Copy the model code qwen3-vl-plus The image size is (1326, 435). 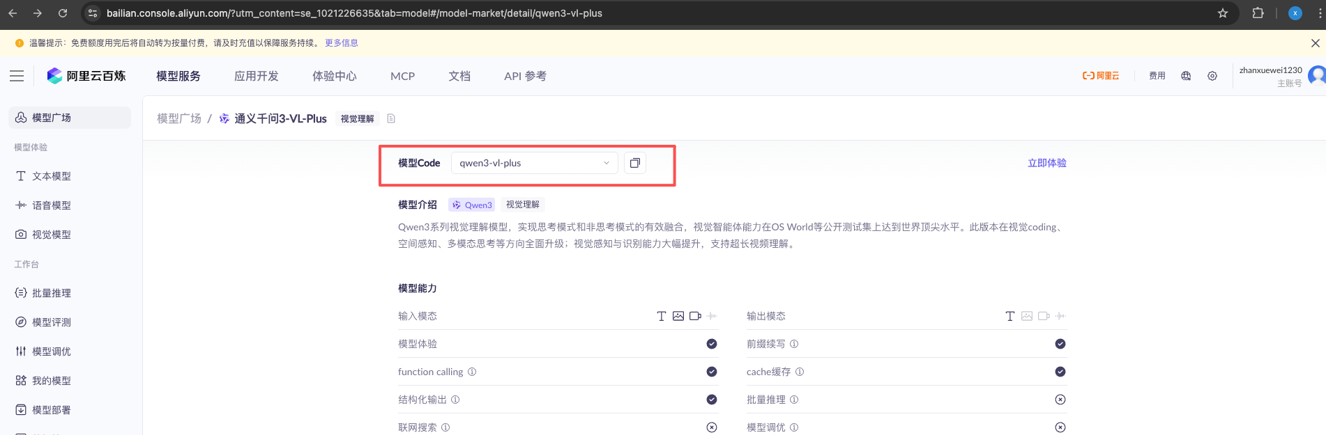click(x=634, y=163)
